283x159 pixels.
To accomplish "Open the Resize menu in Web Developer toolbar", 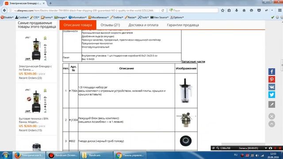I will pyautogui.click(x=130, y=17).
